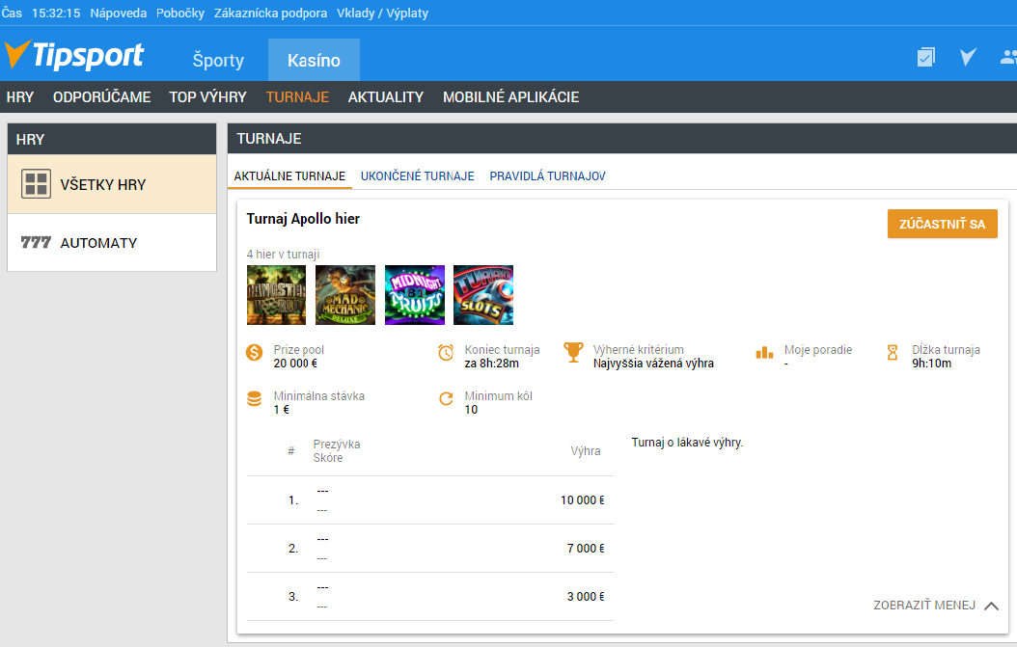Viewport: 1017px width, 647px height.
Task: Click the 9h:10m tournament length value
Action: [x=931, y=364]
